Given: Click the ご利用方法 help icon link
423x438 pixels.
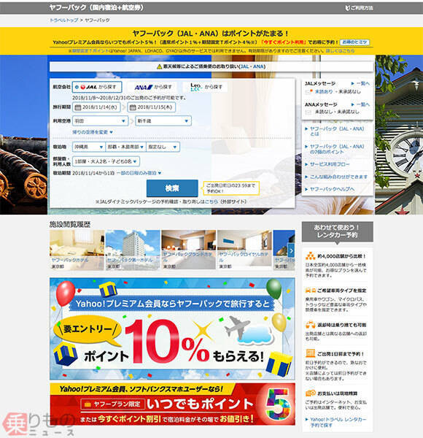Looking at the screenshot, I should point(359,8).
